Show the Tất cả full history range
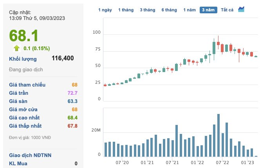The image size is (260, 168). [227, 10]
